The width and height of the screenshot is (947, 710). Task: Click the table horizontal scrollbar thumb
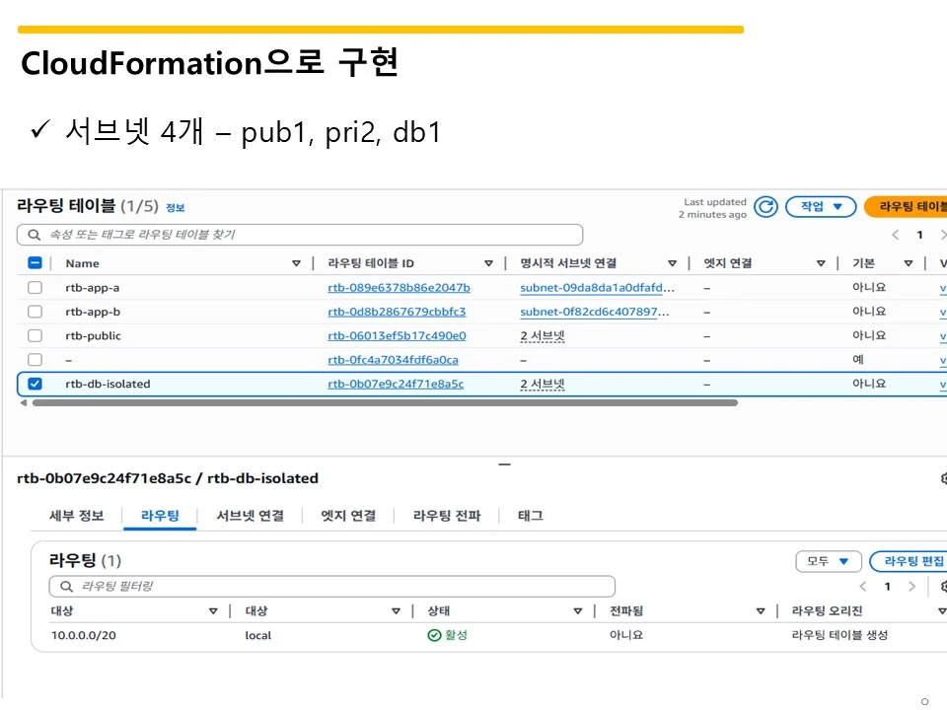pos(385,402)
